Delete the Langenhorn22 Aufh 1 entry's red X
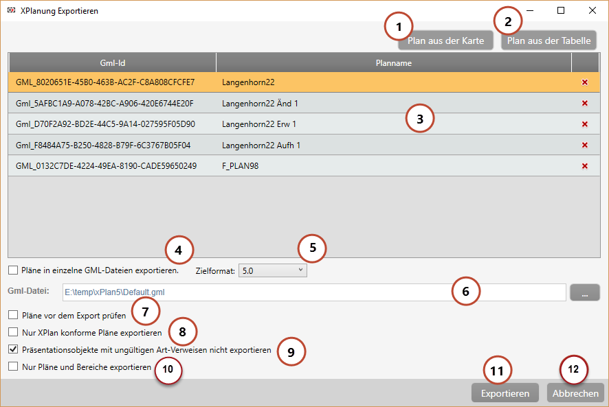Image resolution: width=609 pixels, height=407 pixels. (x=584, y=145)
